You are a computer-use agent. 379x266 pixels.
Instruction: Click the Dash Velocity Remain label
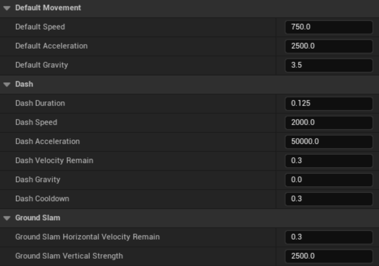click(54, 160)
